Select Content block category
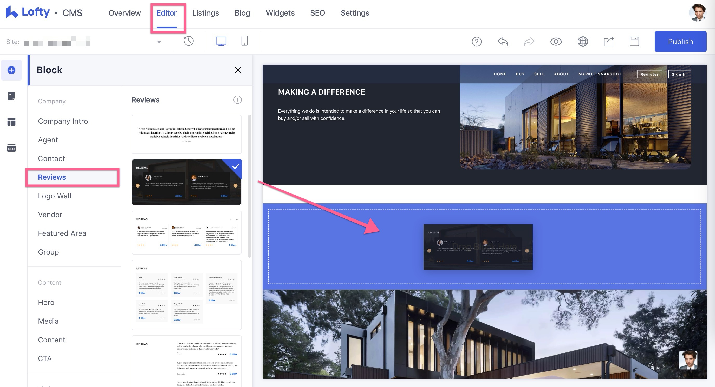 click(51, 340)
